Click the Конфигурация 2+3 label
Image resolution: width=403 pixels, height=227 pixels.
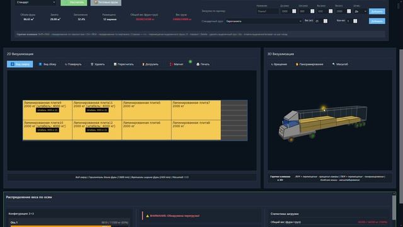pos(21,214)
